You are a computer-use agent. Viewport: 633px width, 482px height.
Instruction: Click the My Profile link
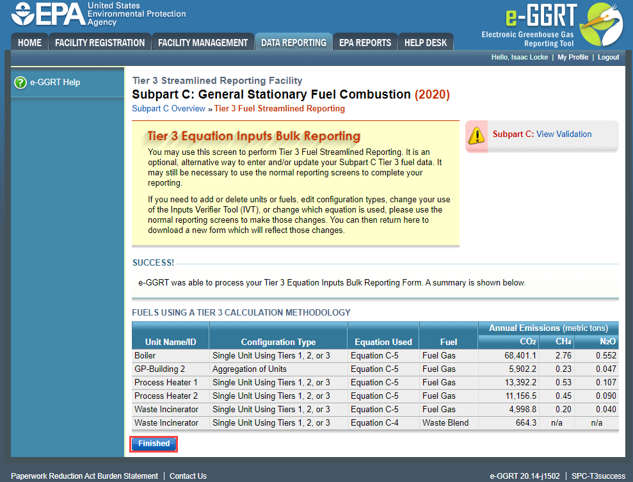pos(573,58)
